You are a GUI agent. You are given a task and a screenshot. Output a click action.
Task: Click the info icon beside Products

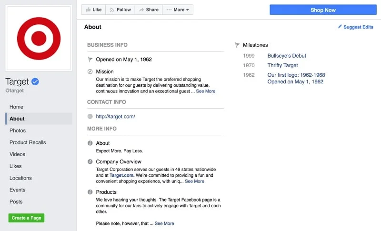(90, 192)
